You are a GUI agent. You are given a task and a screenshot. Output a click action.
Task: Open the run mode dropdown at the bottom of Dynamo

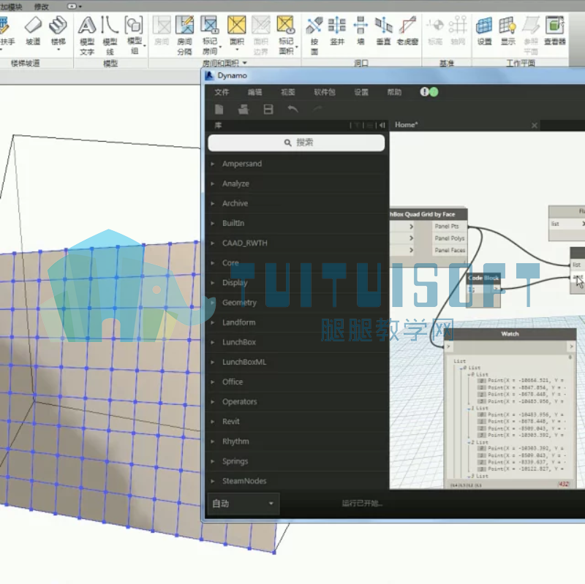[x=244, y=504]
